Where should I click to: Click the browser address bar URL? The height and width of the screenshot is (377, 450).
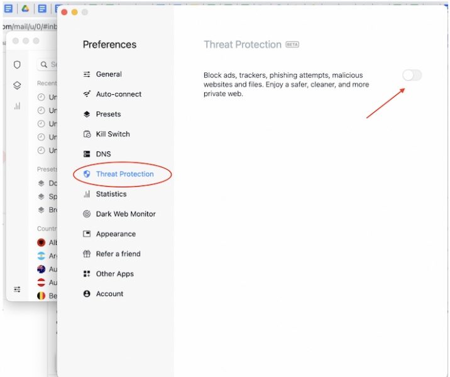coord(30,26)
